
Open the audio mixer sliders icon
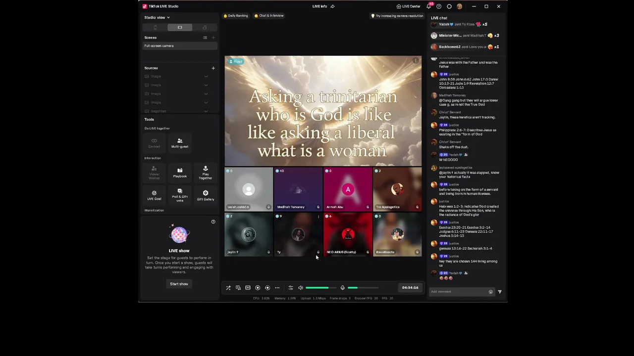point(291,288)
